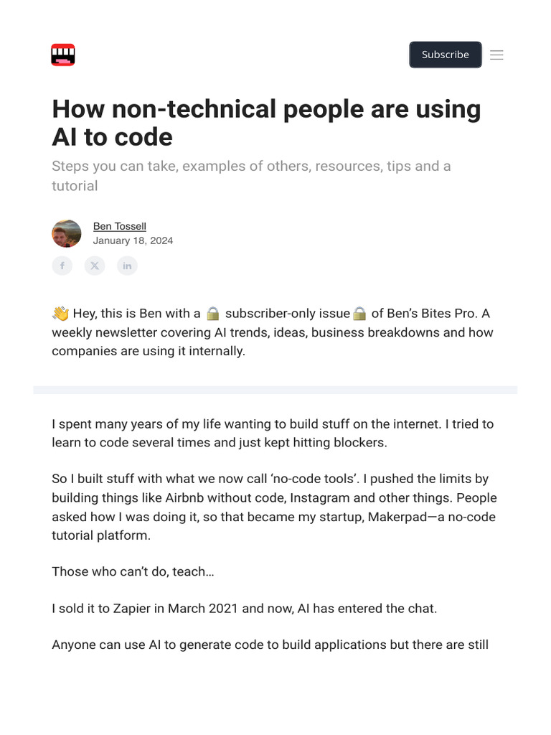The height and width of the screenshot is (735, 551).
Task: Click the sentence about selling to Zapier
Action: 244,609
